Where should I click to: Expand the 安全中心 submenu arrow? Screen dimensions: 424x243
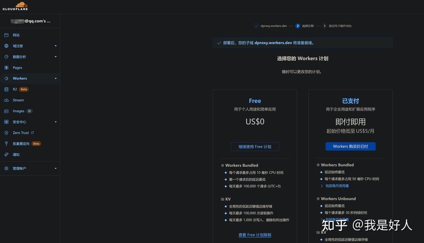point(55,122)
